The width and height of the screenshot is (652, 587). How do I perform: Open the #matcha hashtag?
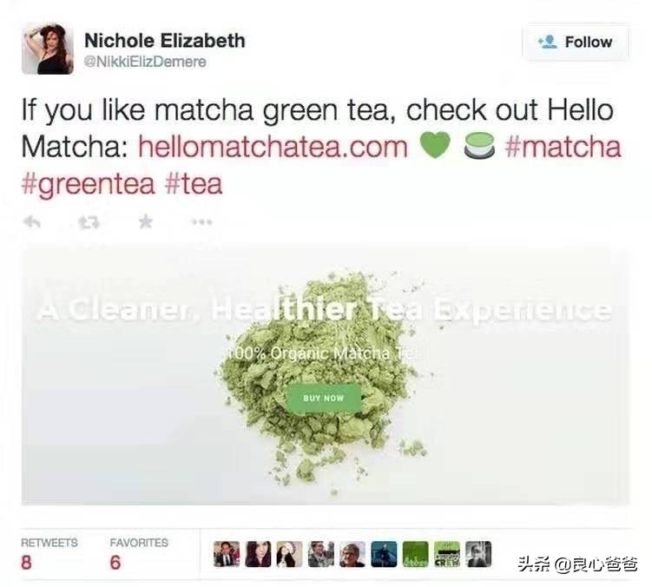[563, 147]
